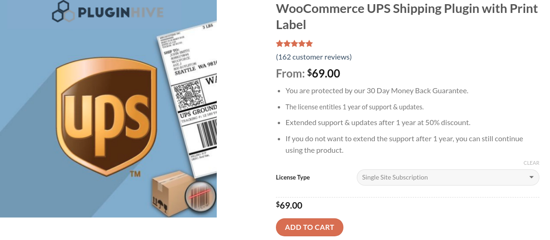Click the PluginHive hexagon logo icon
The height and width of the screenshot is (240, 550).
tap(63, 12)
